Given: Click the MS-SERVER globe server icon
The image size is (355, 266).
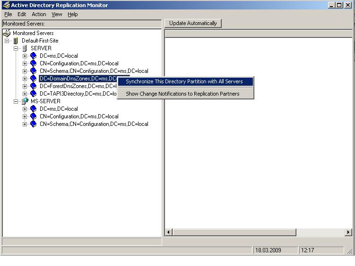Looking at the screenshot, I should (25, 101).
